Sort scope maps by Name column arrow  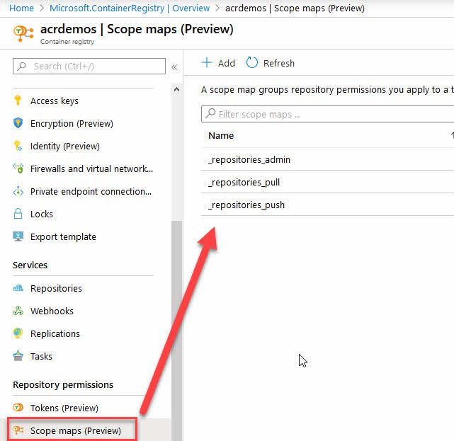(452, 135)
